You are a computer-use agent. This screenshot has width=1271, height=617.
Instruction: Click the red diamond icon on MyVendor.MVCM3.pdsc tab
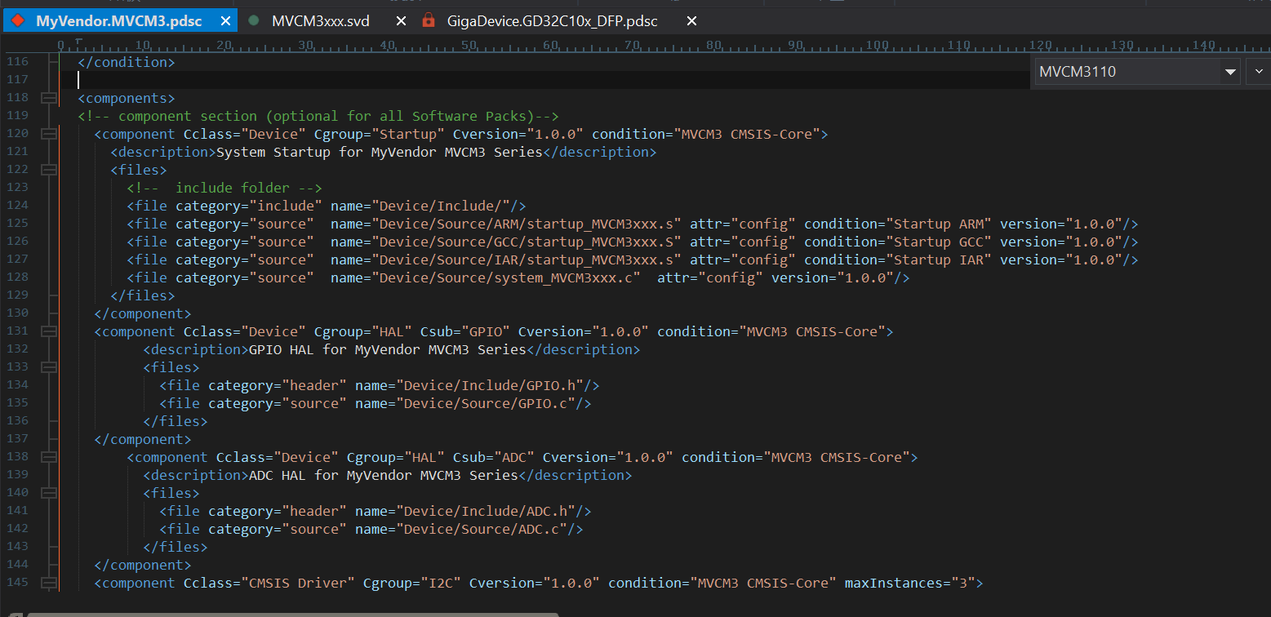click(x=18, y=20)
